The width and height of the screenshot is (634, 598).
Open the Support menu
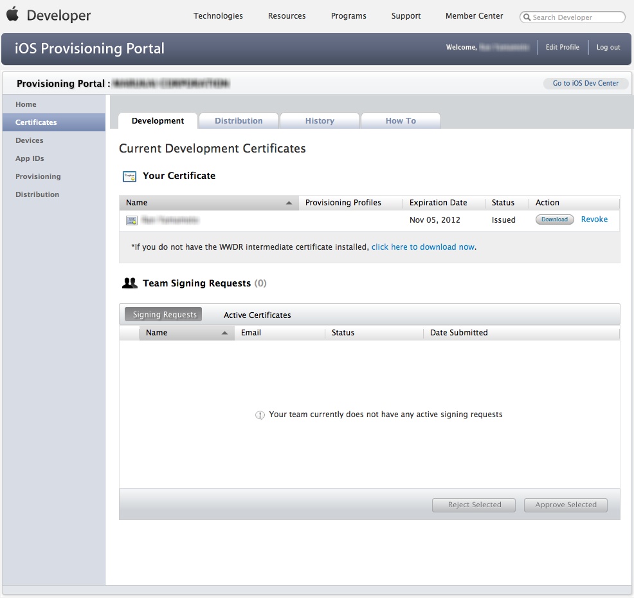(x=406, y=16)
